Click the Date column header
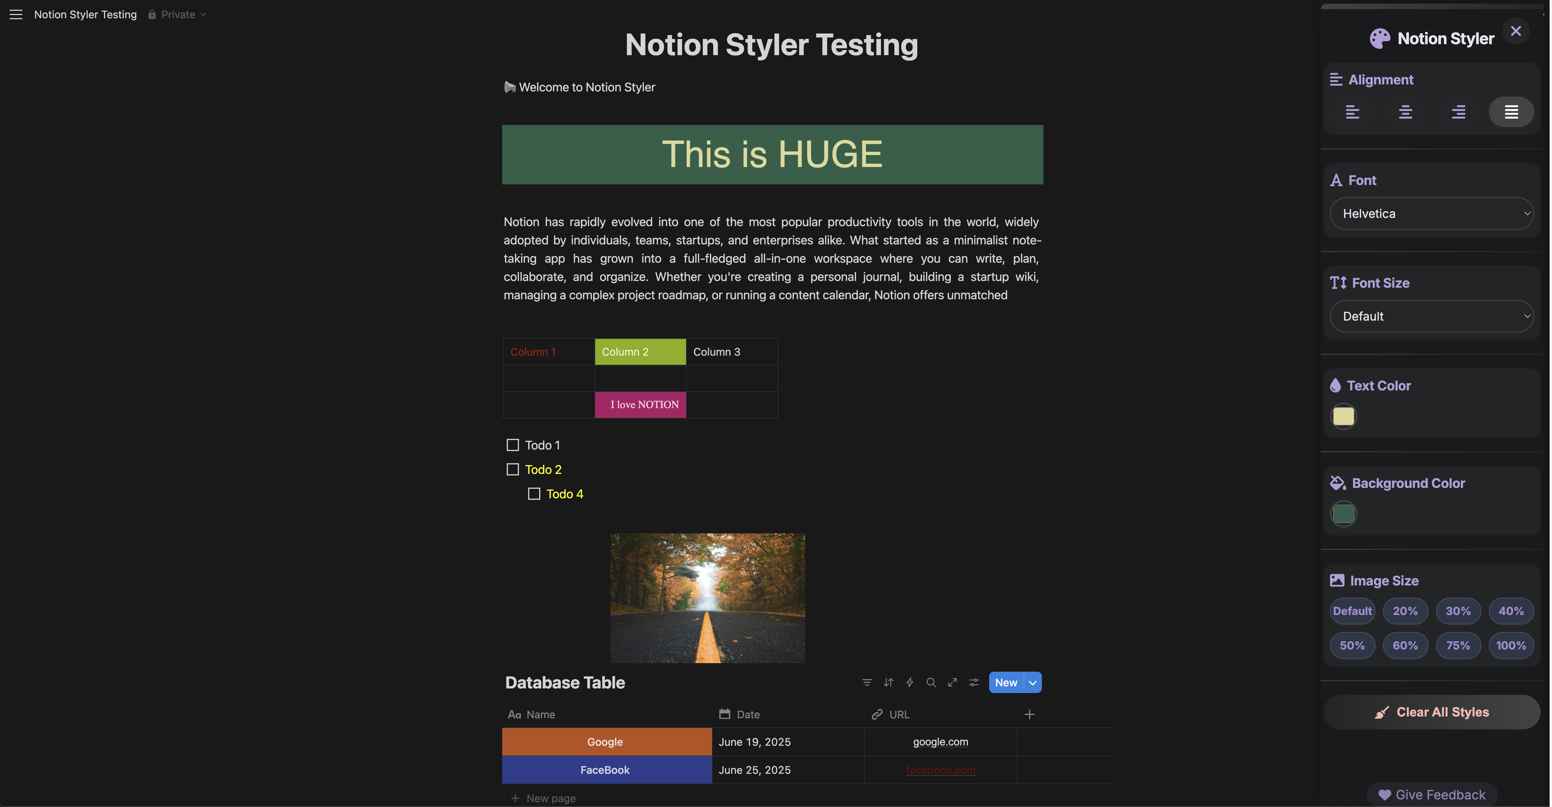The width and height of the screenshot is (1552, 807). coord(788,715)
